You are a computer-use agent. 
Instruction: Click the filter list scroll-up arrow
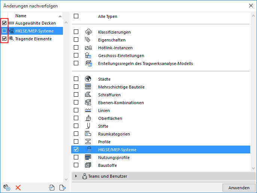pos(66,22)
